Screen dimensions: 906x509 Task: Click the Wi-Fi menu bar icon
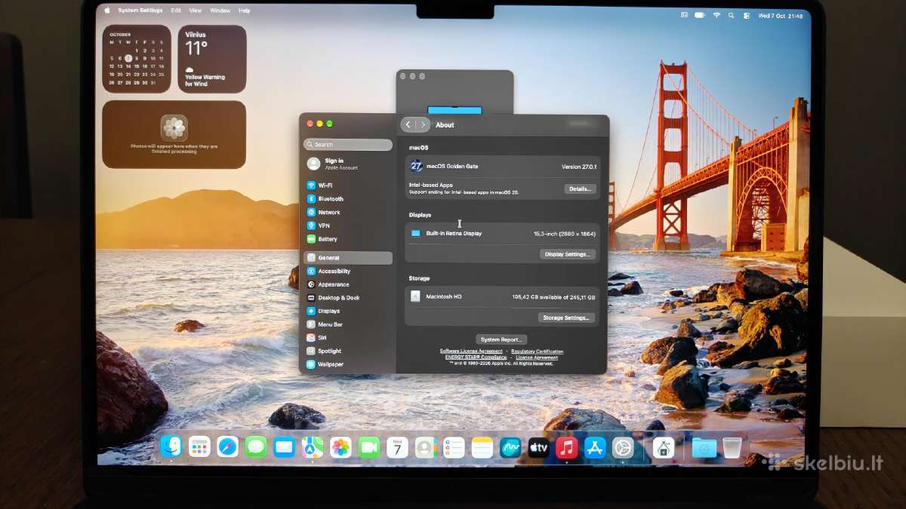coord(716,14)
